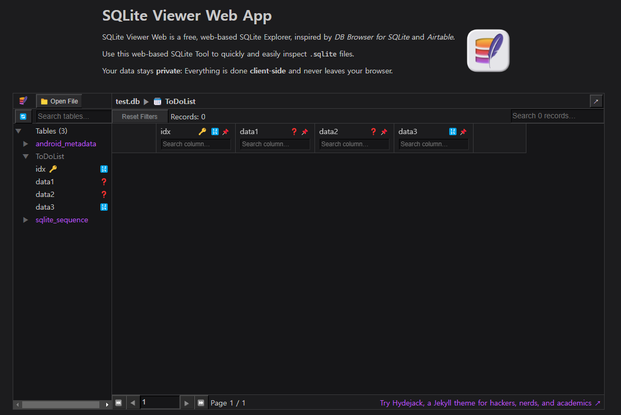Open the Try Hydejack theme link
This screenshot has height=415, width=621.
[490, 403]
